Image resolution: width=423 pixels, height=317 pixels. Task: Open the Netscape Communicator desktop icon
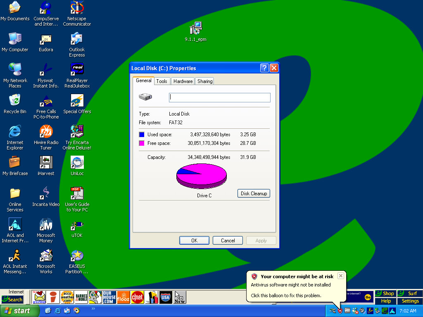(x=77, y=8)
